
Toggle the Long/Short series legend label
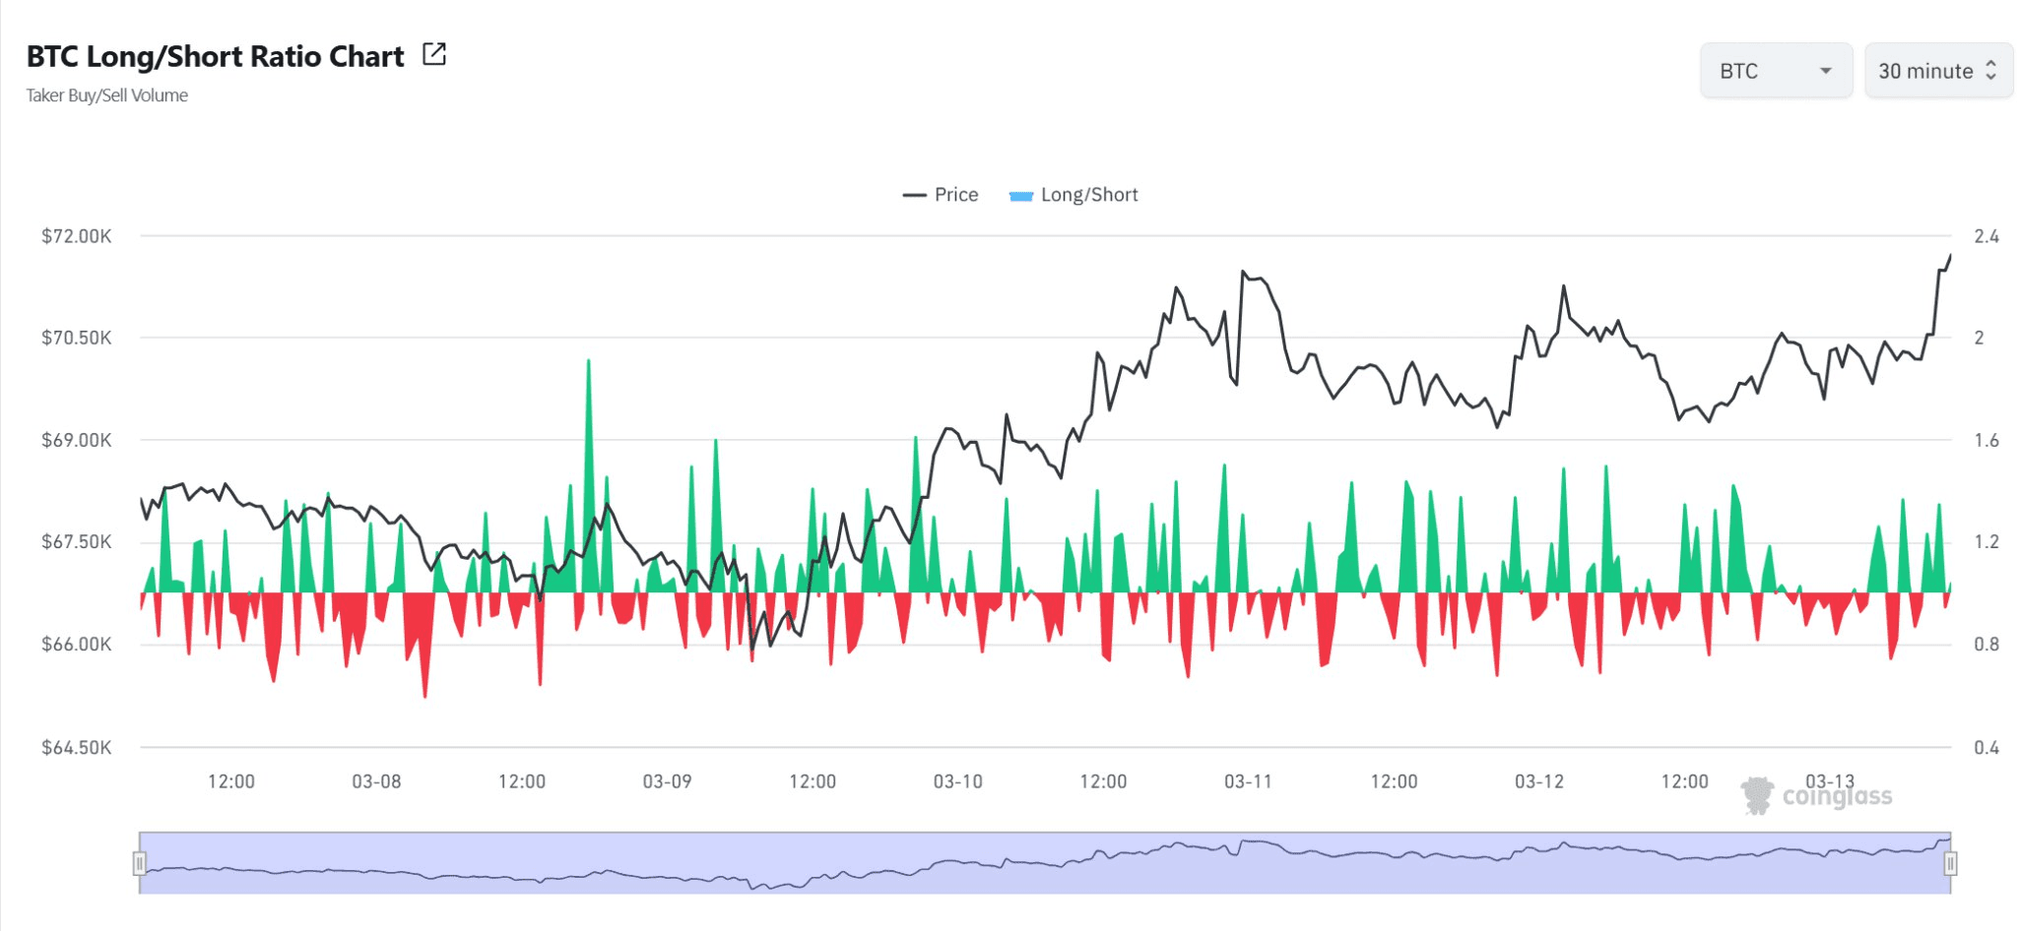(x=1088, y=195)
